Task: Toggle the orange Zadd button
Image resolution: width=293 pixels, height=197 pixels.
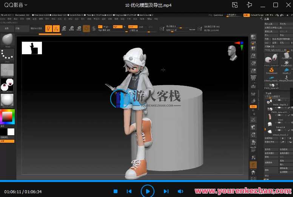Action: (x=133, y=27)
